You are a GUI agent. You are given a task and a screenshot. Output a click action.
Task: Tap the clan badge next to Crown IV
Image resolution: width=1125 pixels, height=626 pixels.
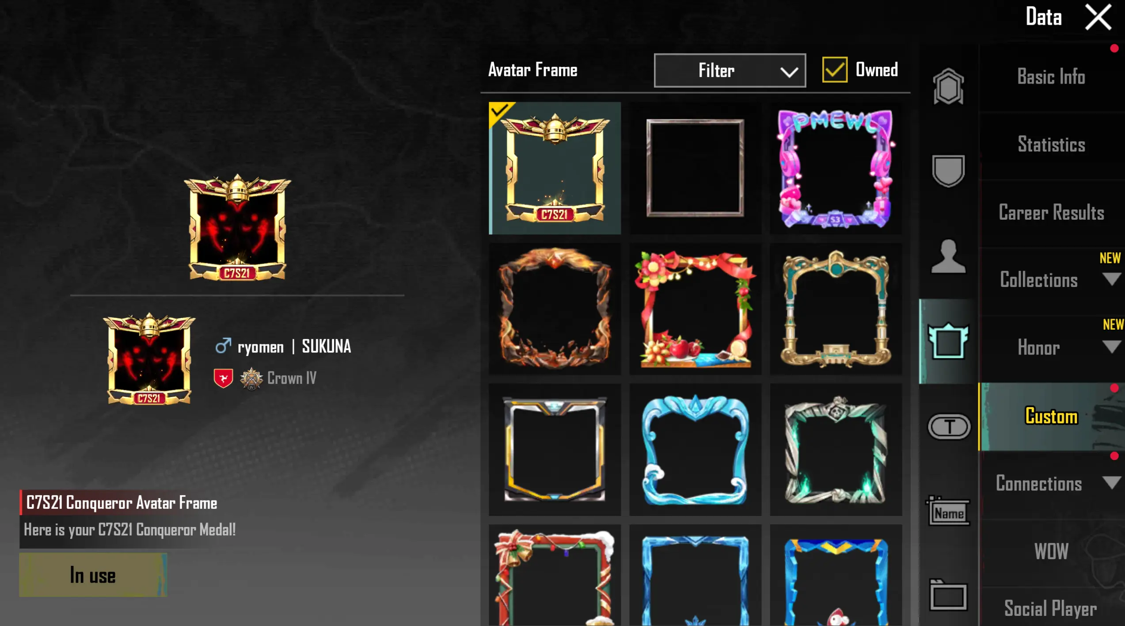pos(224,378)
